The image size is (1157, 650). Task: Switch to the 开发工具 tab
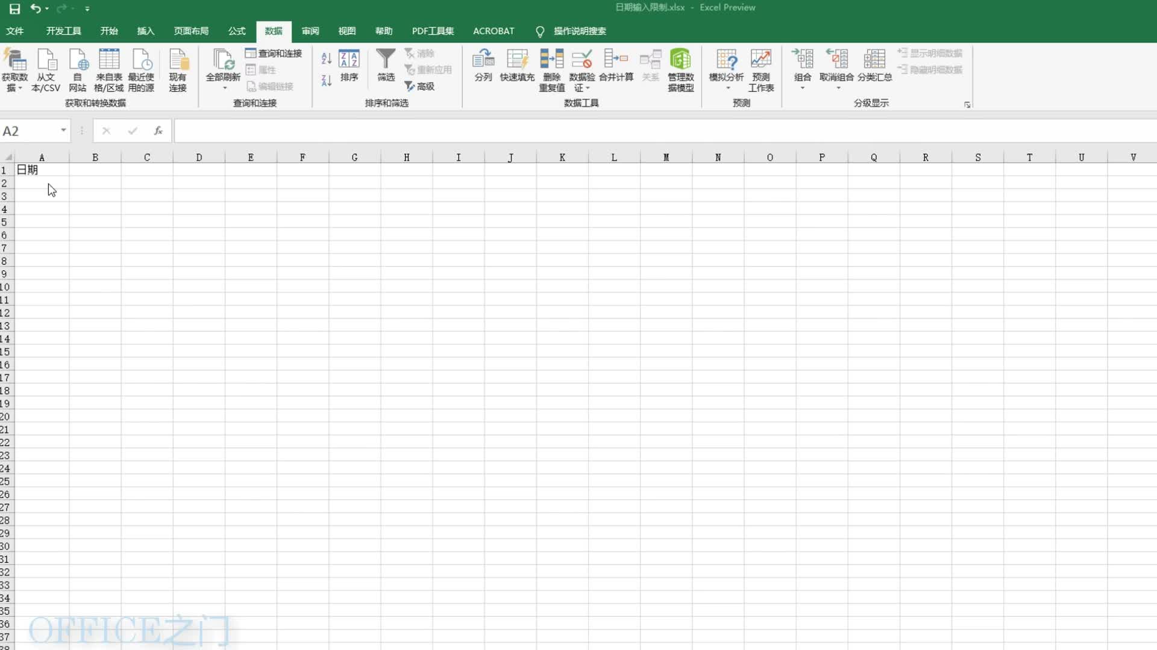tap(63, 31)
